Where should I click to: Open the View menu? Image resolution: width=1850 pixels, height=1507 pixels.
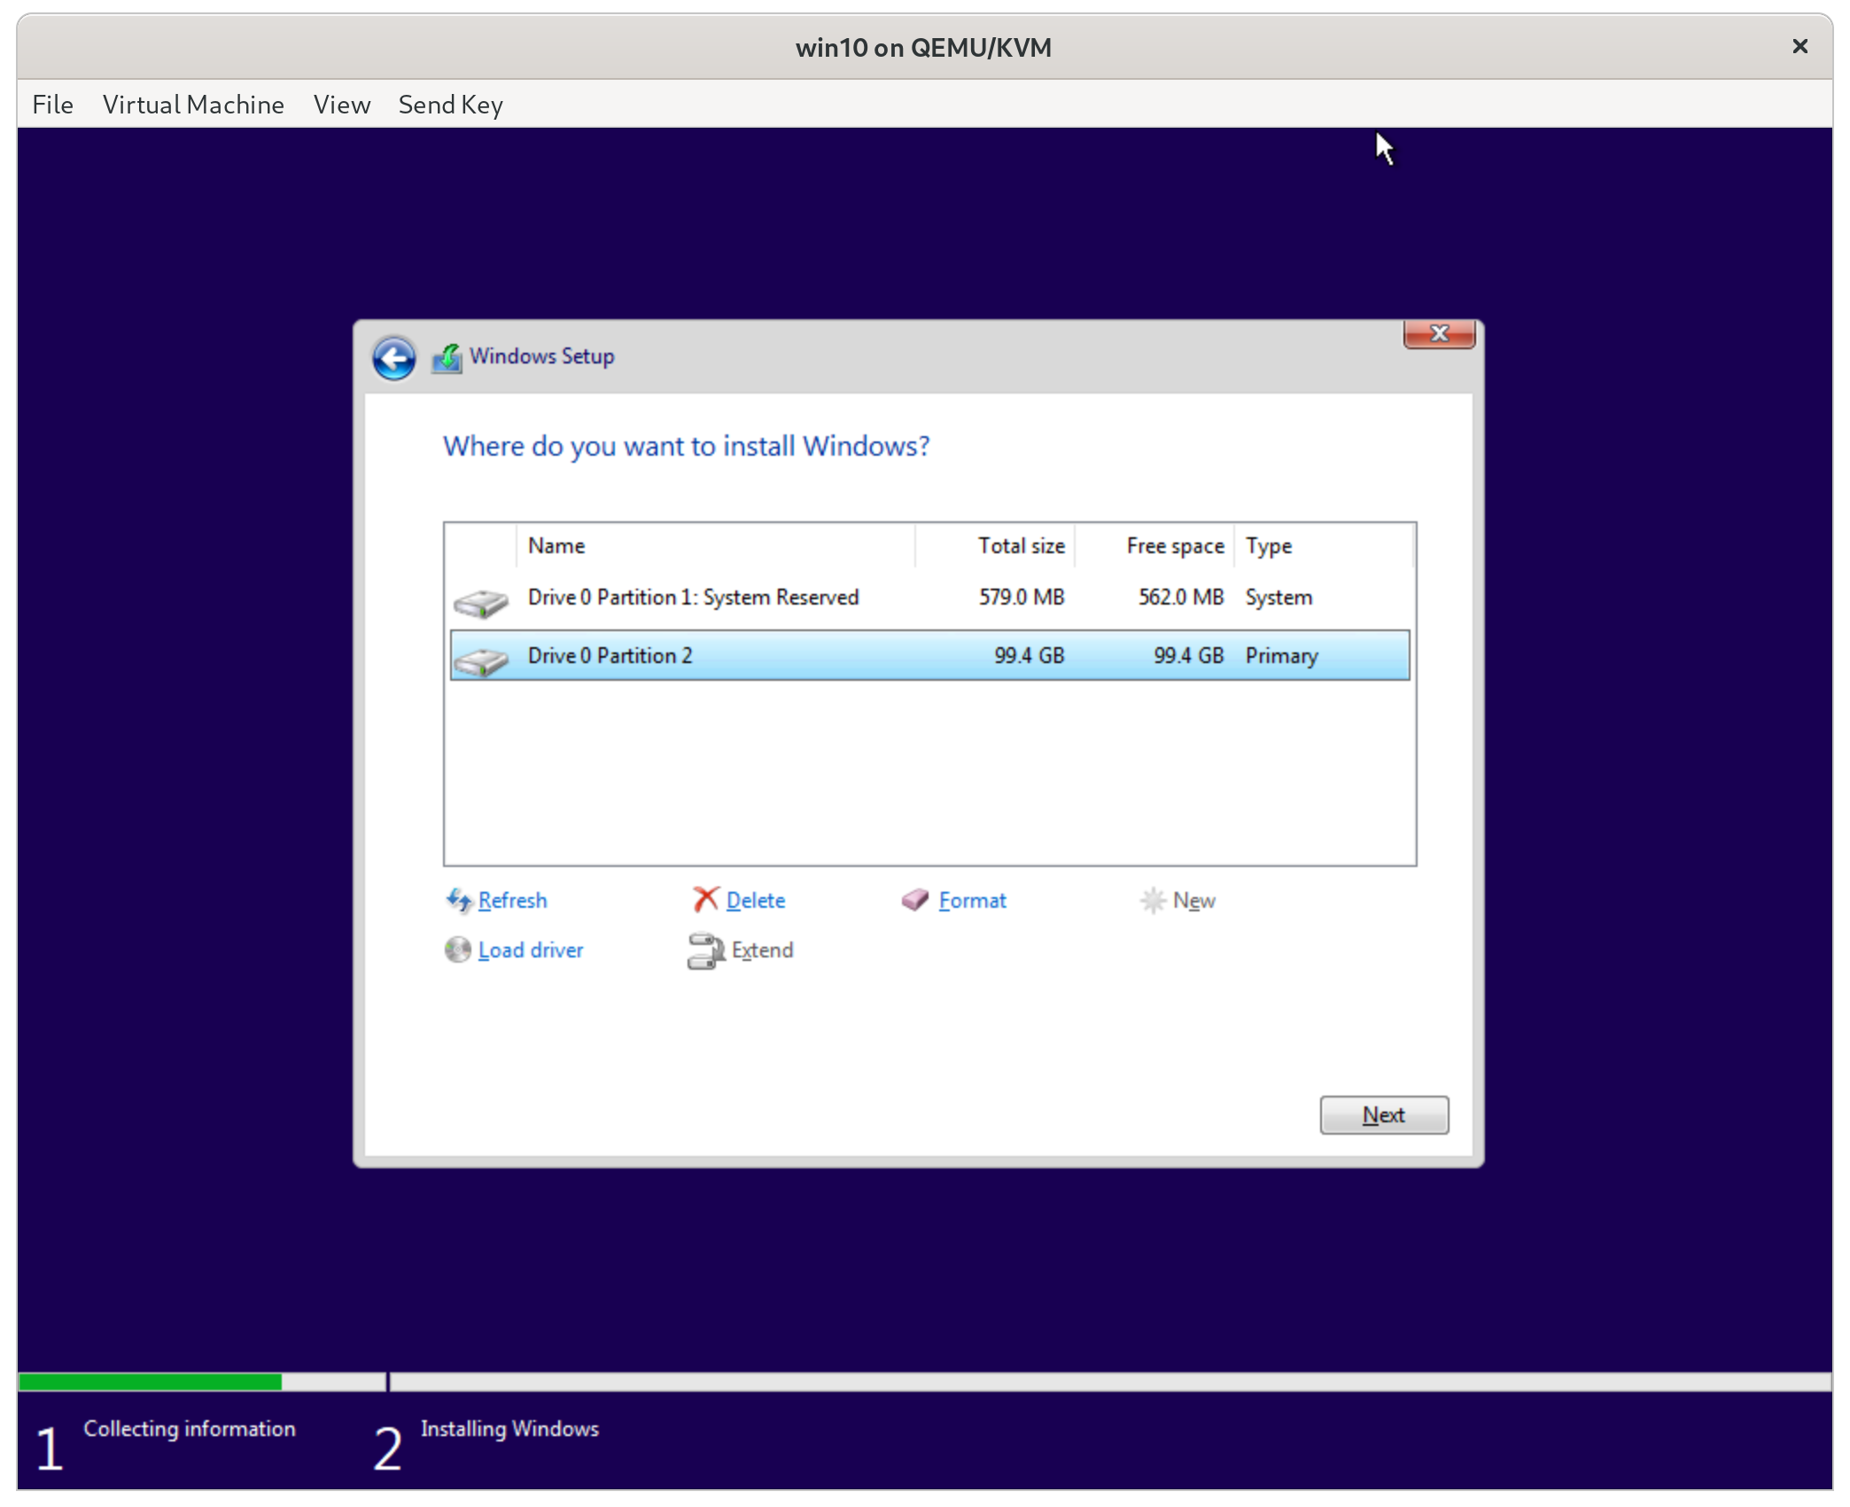(x=341, y=105)
